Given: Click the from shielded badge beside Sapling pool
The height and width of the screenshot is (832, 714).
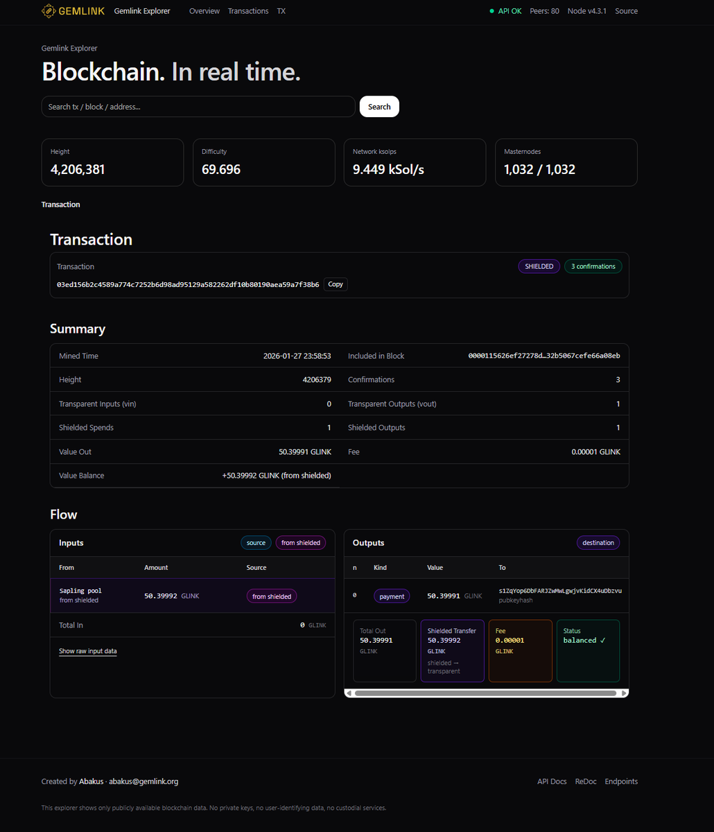Looking at the screenshot, I should [271, 596].
